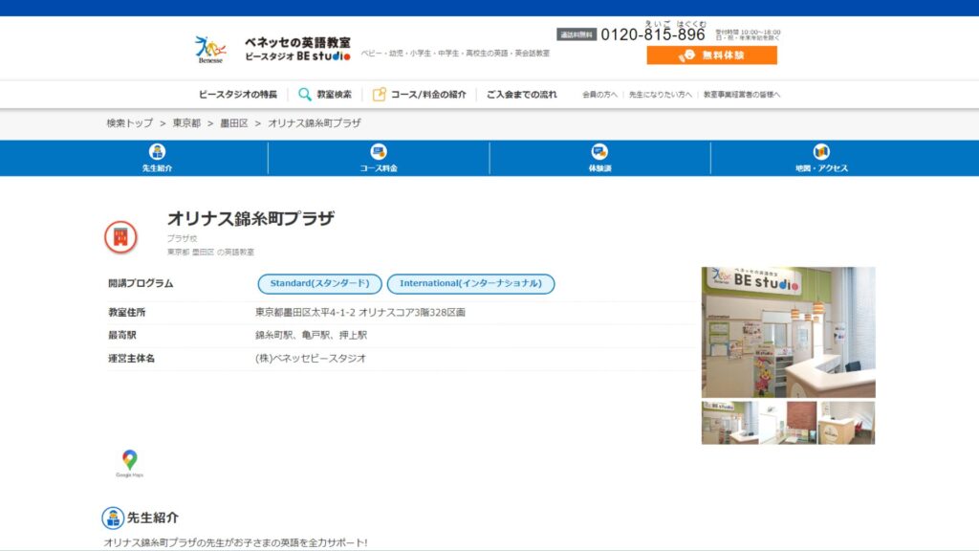Open the コース料金 tab icon in the blue bar

pos(379,152)
